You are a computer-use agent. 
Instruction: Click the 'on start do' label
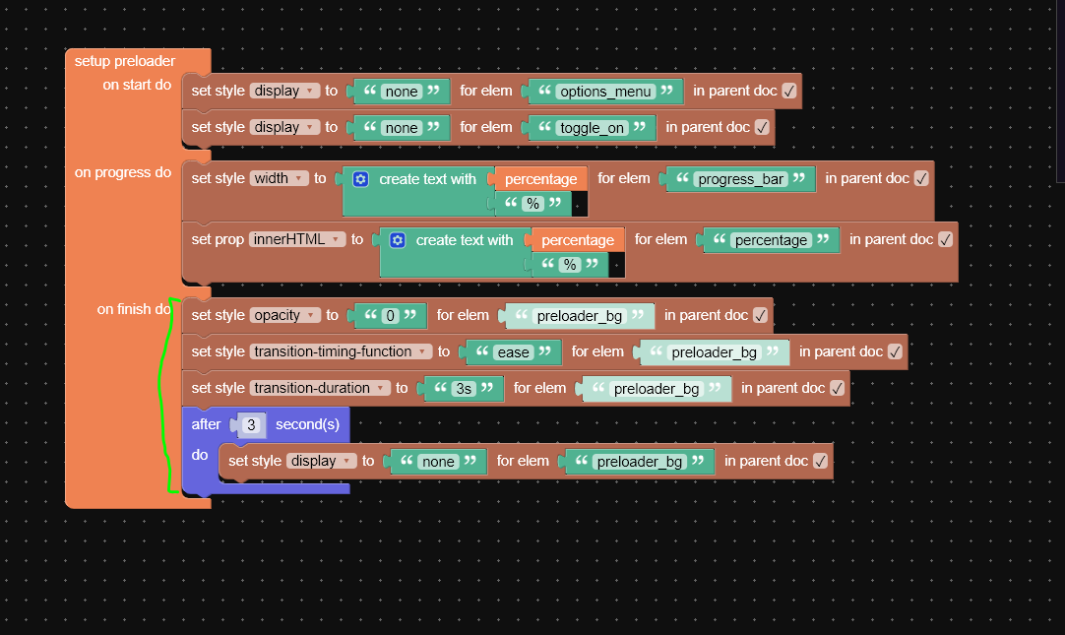[x=137, y=85]
